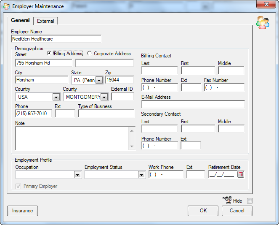Click the Cancel button
Image resolution: width=279 pixels, height=225 pixels.
coord(237,211)
